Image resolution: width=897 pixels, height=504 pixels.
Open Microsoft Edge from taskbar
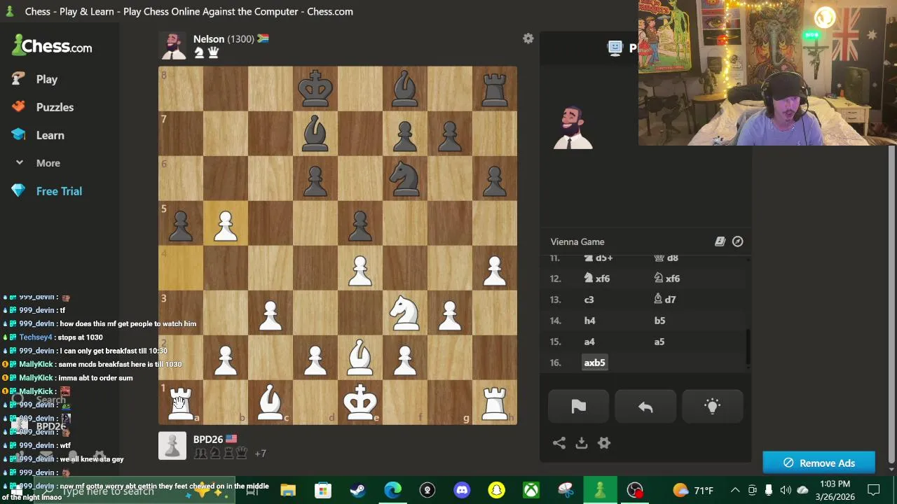[392, 490]
